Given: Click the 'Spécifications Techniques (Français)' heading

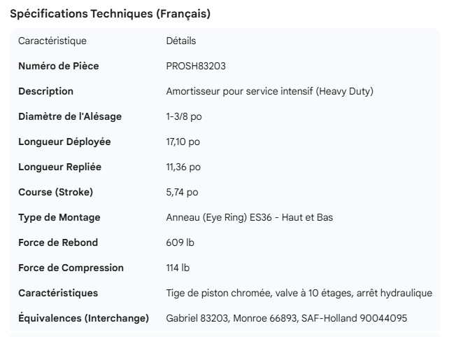Looking at the screenshot, I should pos(110,14).
